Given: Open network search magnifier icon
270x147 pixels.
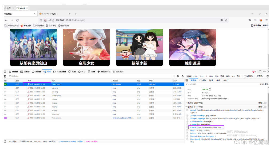Looking at the screenshot, I should [x=178, y=76].
